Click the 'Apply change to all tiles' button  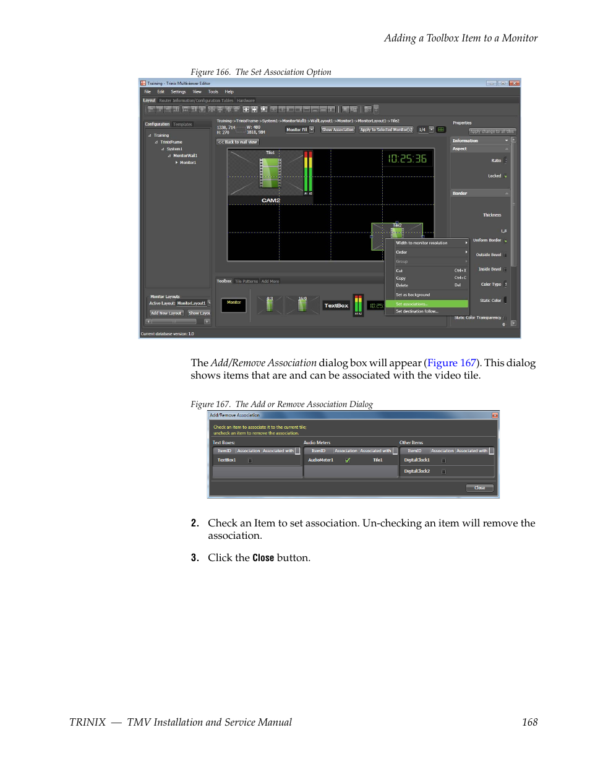492,131
